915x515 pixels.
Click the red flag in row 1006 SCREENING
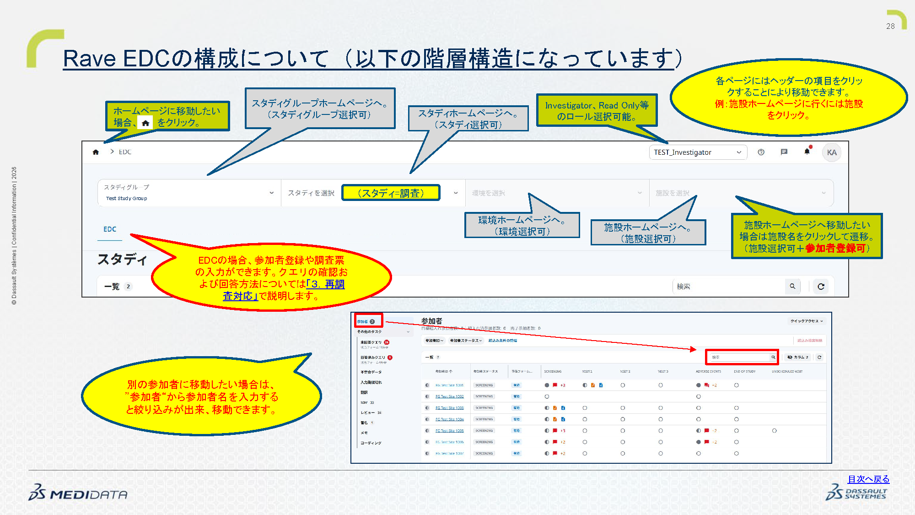pyautogui.click(x=555, y=442)
